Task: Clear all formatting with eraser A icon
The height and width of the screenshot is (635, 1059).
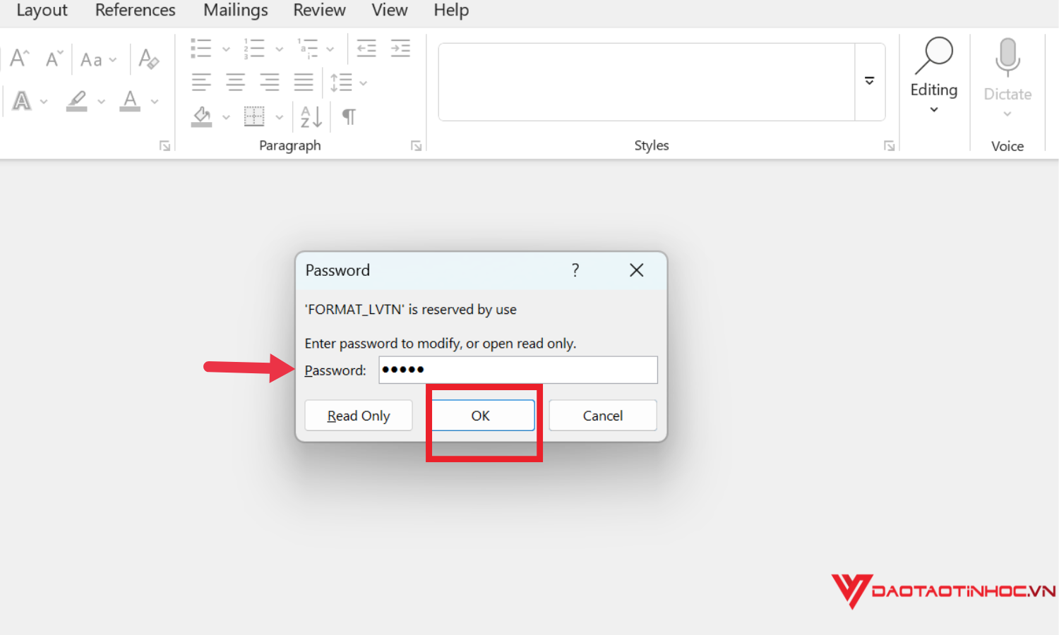Action: (x=148, y=59)
